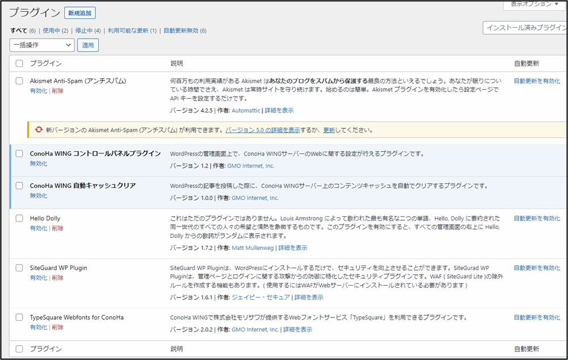Click the 適用 apply button

click(x=87, y=45)
